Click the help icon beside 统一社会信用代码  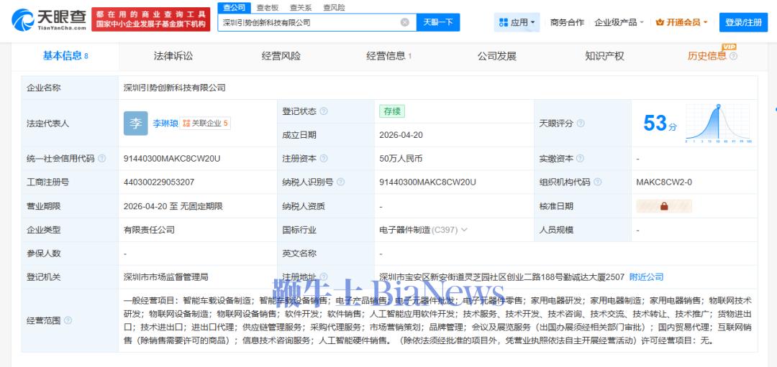(101, 159)
